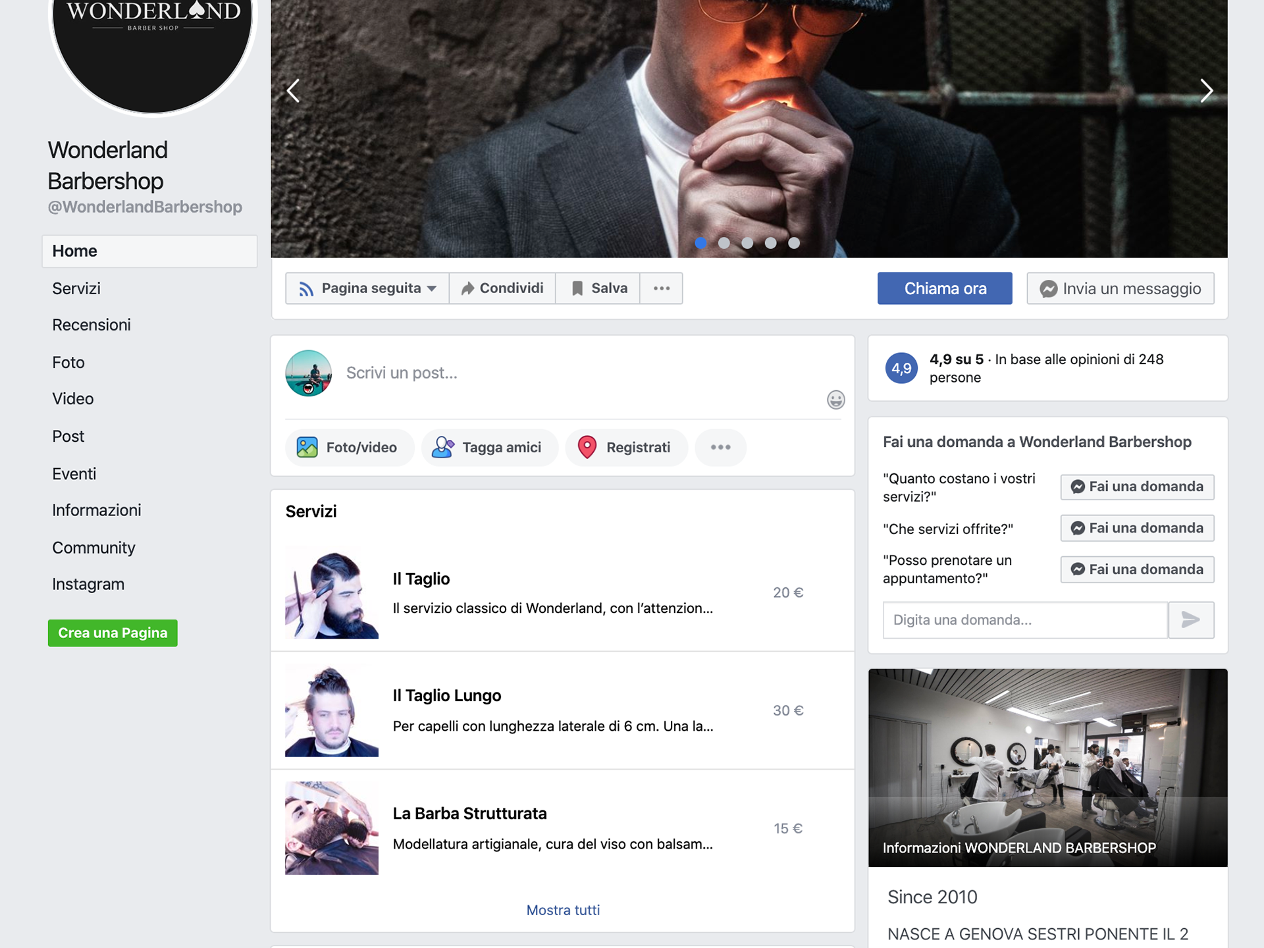This screenshot has height=948, width=1264.
Task: Click the 30 € price
Action: point(788,710)
